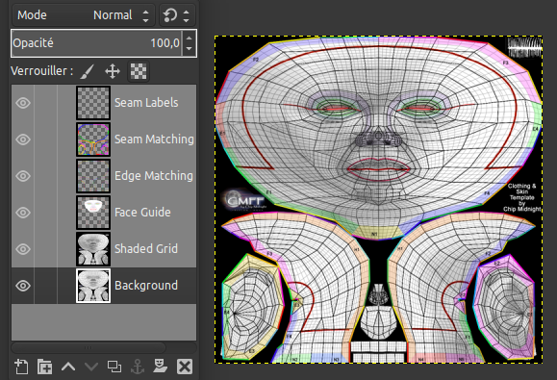Click the Seam Labels layer name
Viewport: 557px width, 380px height.
click(x=146, y=103)
